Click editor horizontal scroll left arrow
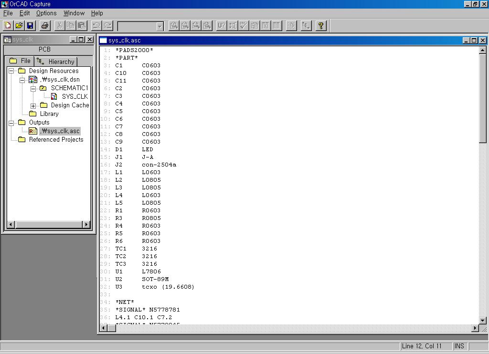 (x=104, y=328)
